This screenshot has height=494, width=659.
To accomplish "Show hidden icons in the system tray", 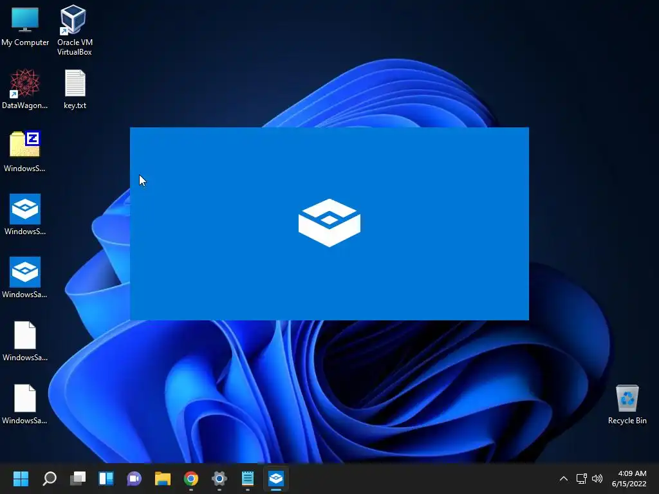I will point(564,479).
